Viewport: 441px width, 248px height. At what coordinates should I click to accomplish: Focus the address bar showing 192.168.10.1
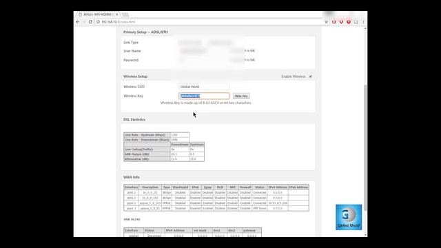[x=209, y=21]
